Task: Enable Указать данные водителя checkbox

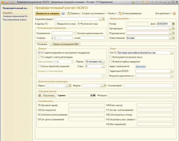Action: 76,33
